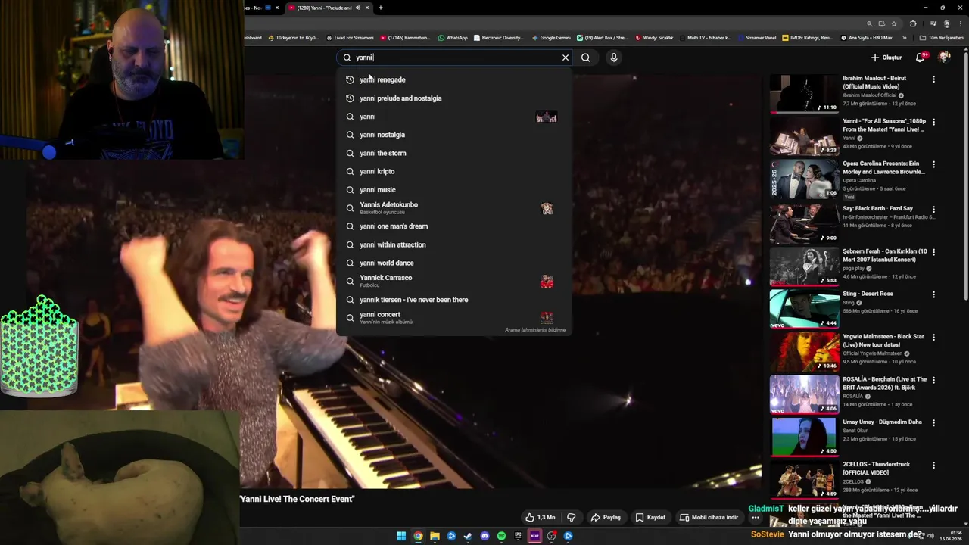Open browser extensions puzzle icon

913,23
